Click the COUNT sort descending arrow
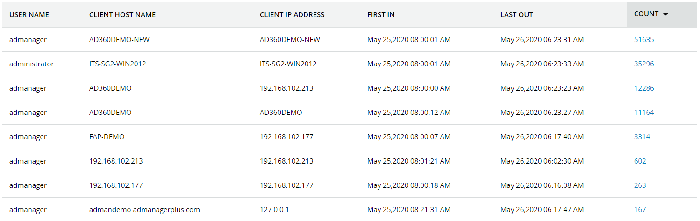The image size is (700, 221). point(666,14)
